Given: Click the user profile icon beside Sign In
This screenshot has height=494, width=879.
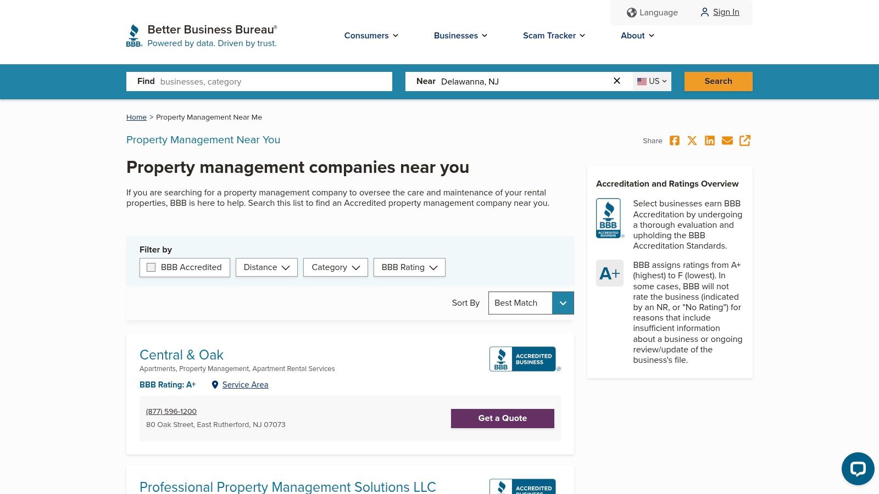Looking at the screenshot, I should click(704, 12).
